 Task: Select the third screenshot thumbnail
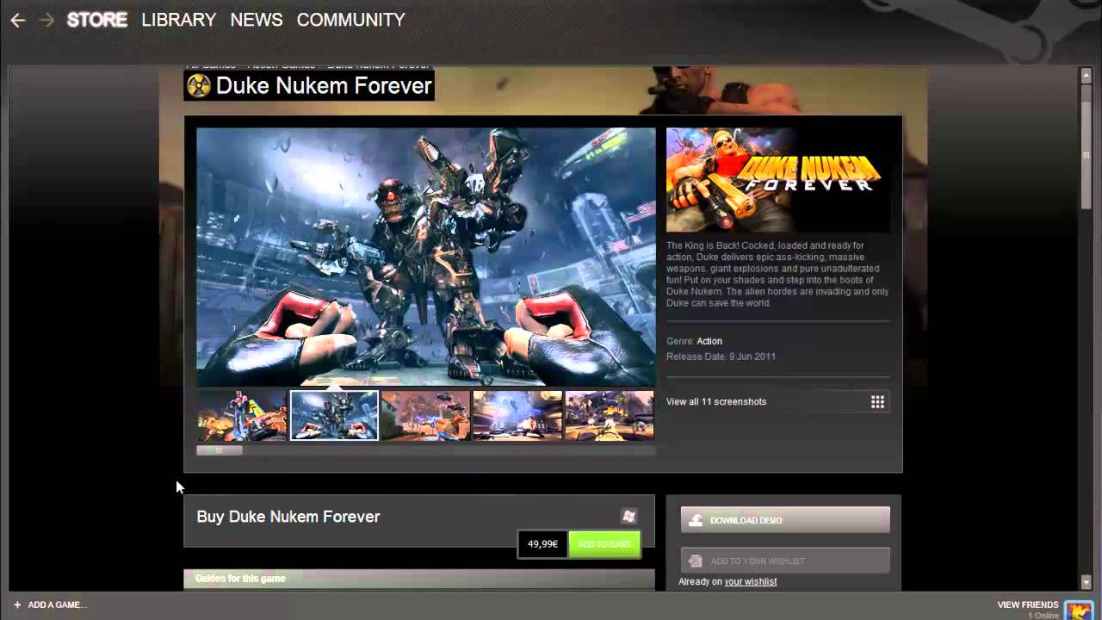pyautogui.click(x=425, y=415)
